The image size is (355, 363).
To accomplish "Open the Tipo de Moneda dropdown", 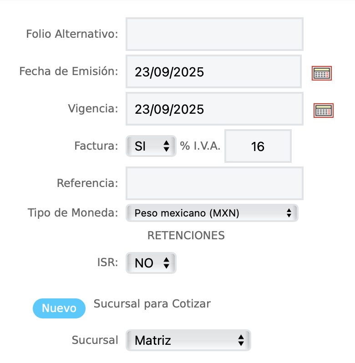I will 212,212.
